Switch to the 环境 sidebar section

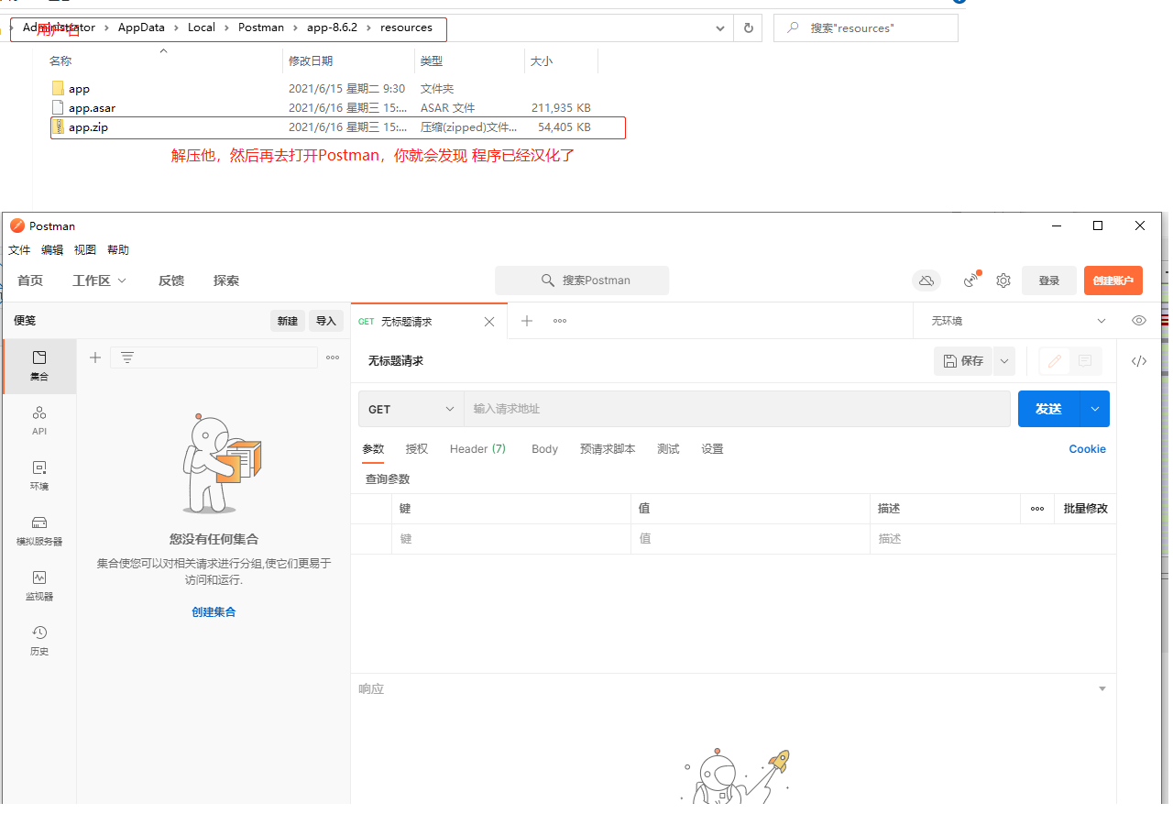tap(39, 476)
